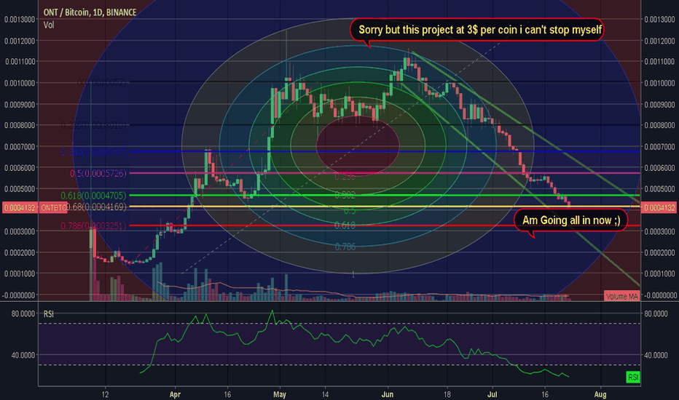Select the 0.786(0.0003251) Fibonacci level label
The height and width of the screenshot is (400, 679).
tap(93, 225)
